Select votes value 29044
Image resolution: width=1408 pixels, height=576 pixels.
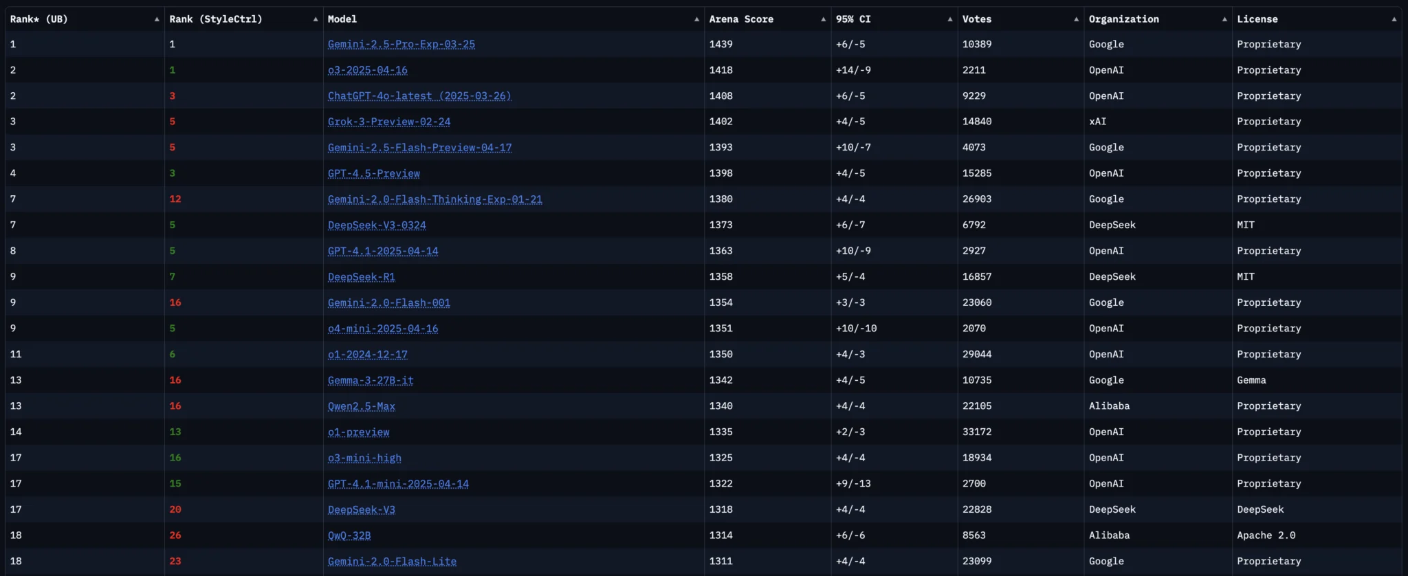977,355
